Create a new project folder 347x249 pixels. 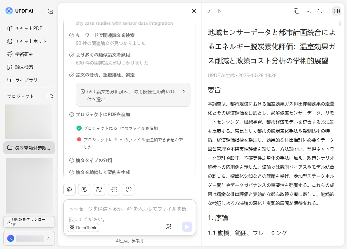[50, 96]
